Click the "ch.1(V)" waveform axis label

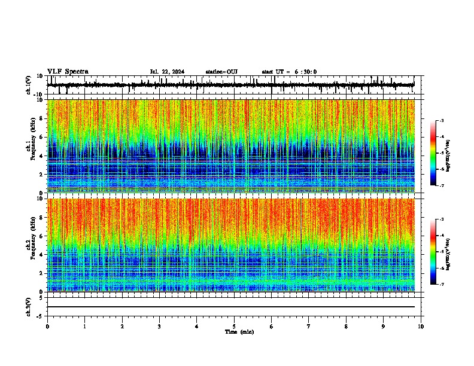[x=29, y=85]
